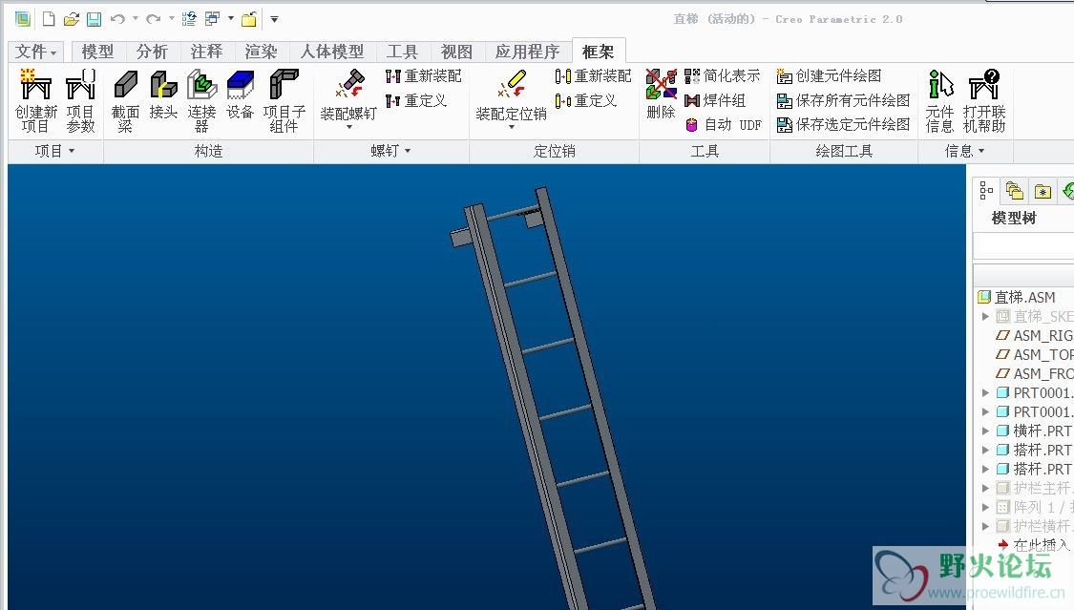Viewport: 1074px width, 610px height.
Task: Click 重新装配 under the screw group
Action: [x=423, y=76]
